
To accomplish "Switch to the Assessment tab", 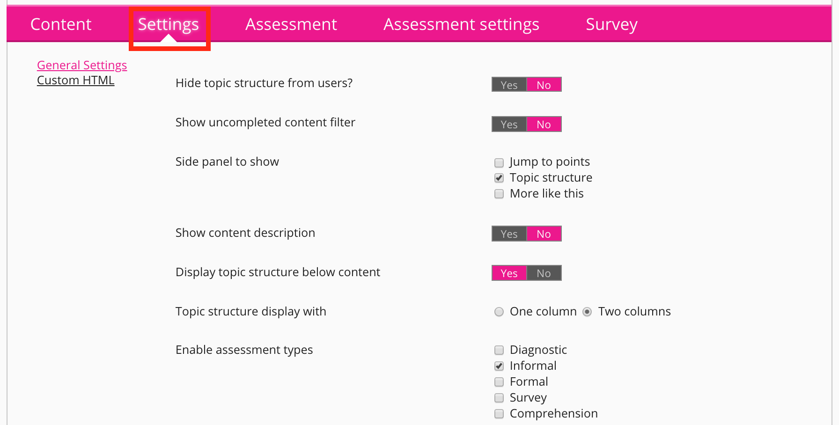I will point(291,24).
